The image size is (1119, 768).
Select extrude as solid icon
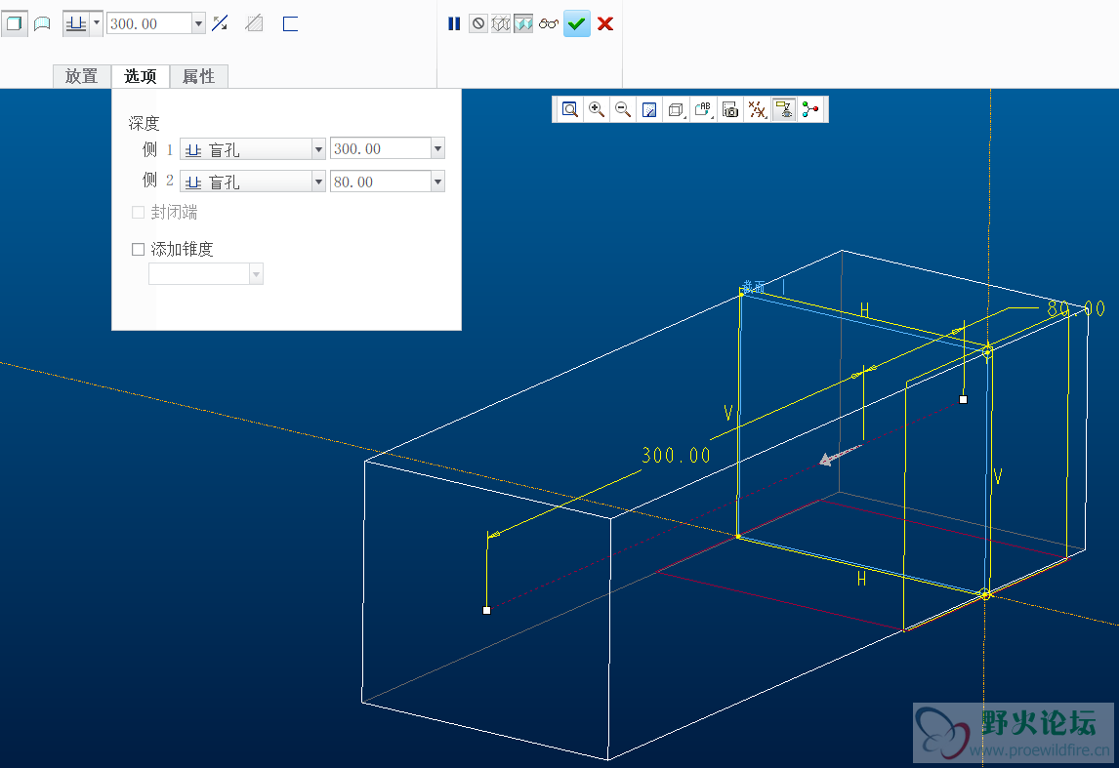(x=15, y=23)
